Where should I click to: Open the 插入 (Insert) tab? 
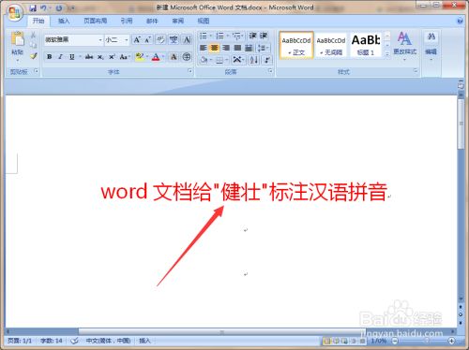(x=64, y=21)
